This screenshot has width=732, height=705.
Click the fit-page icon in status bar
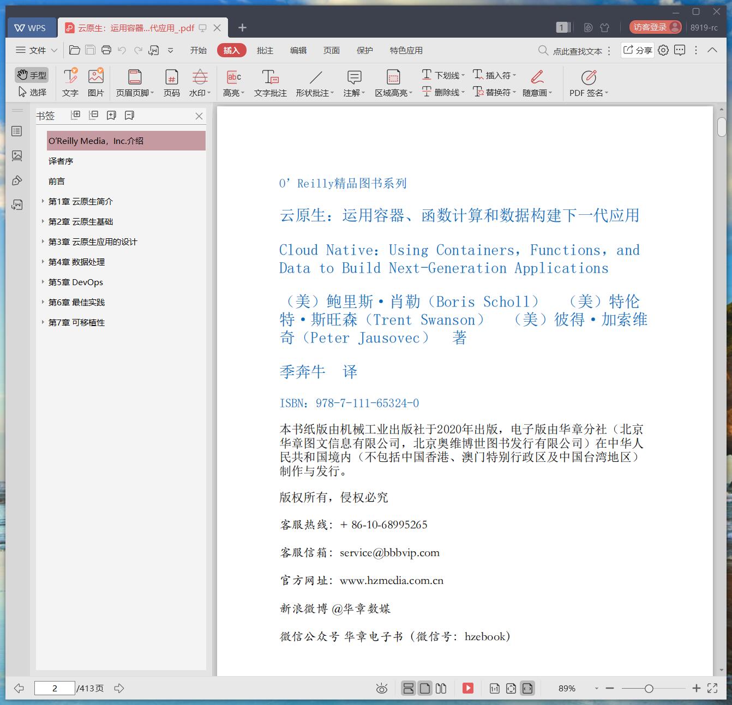(x=511, y=688)
